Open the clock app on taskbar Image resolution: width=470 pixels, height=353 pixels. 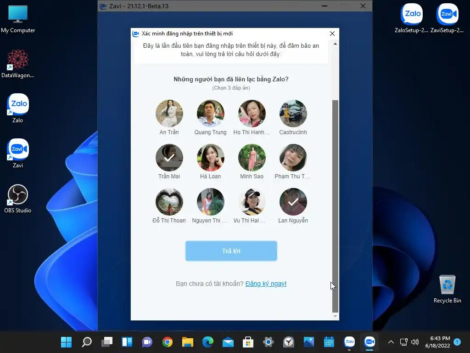pyautogui.click(x=289, y=342)
